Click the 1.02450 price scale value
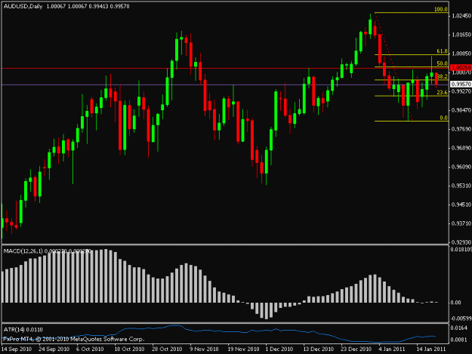 pyautogui.click(x=461, y=16)
